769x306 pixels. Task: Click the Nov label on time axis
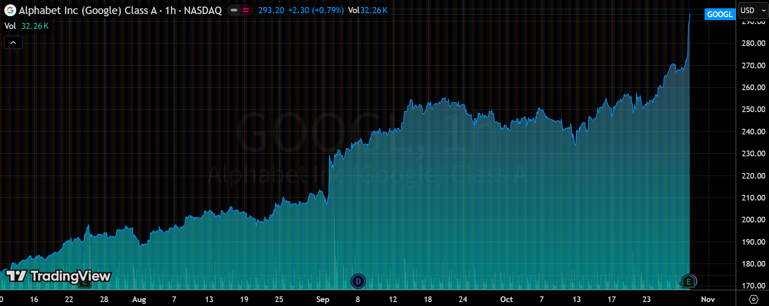click(708, 299)
